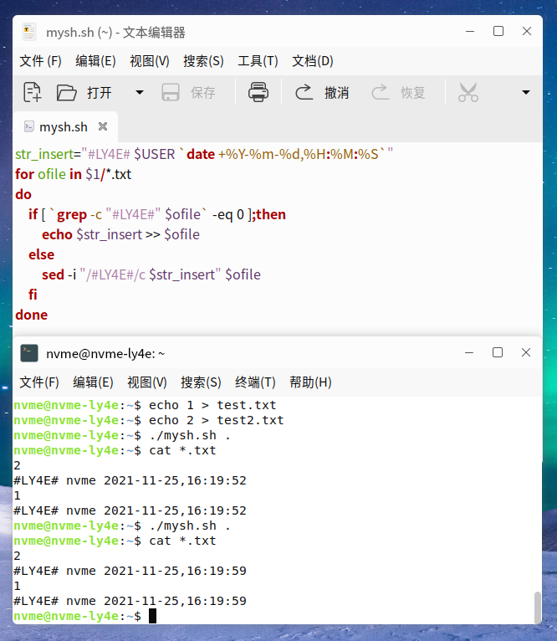
Task: Click the 'done' keyword in editor
Action: click(32, 315)
